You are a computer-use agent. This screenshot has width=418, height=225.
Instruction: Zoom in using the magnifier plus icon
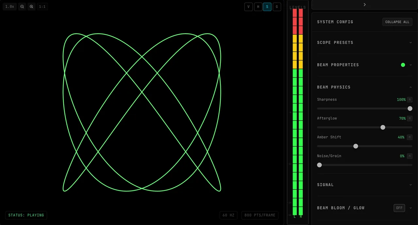click(x=31, y=7)
